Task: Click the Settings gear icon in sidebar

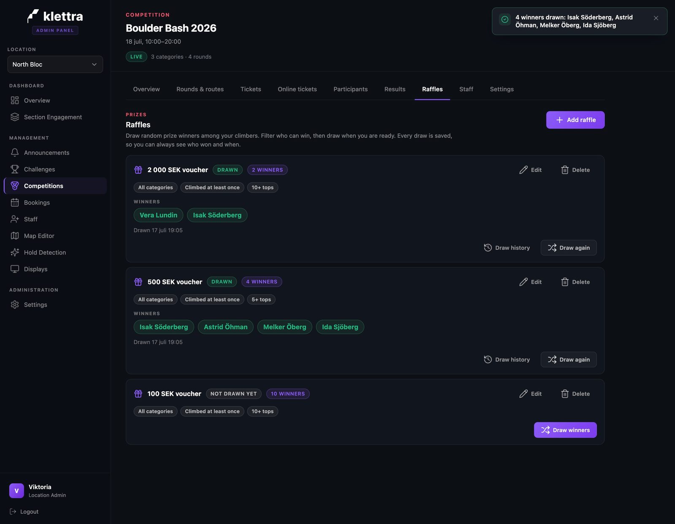Action: (15, 305)
